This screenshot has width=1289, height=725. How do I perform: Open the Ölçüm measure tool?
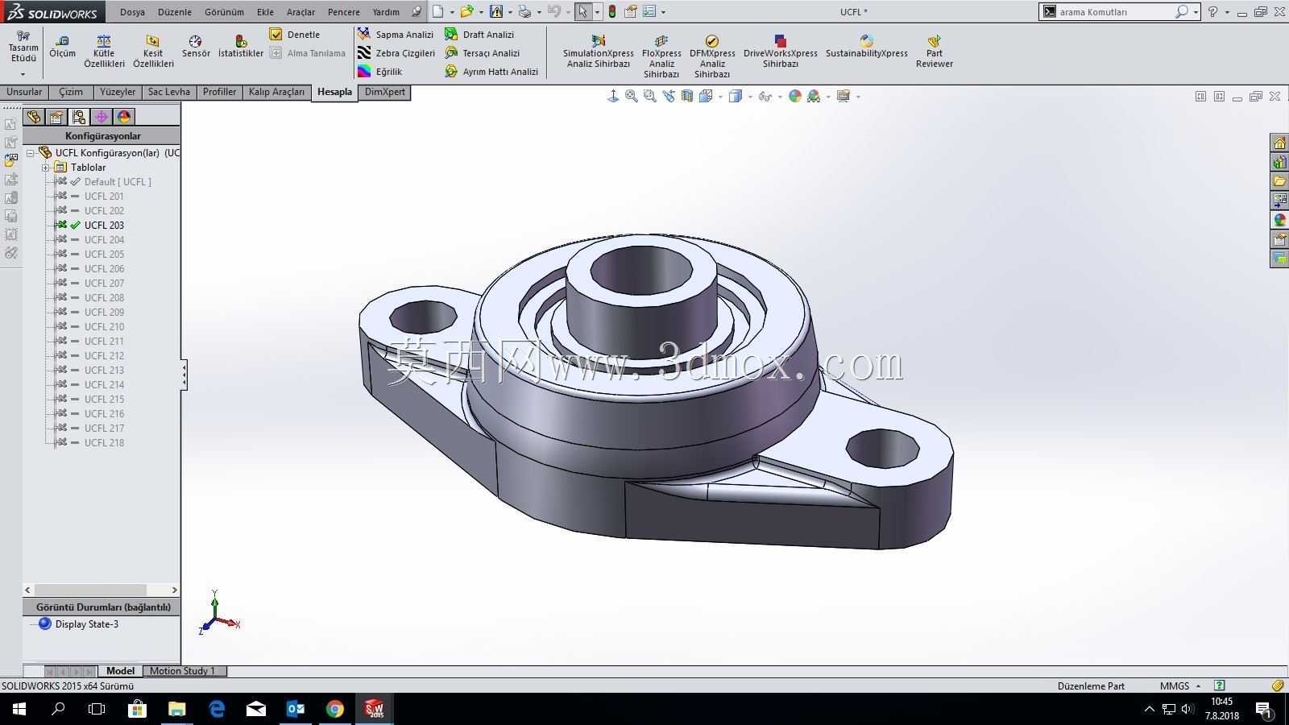point(62,46)
